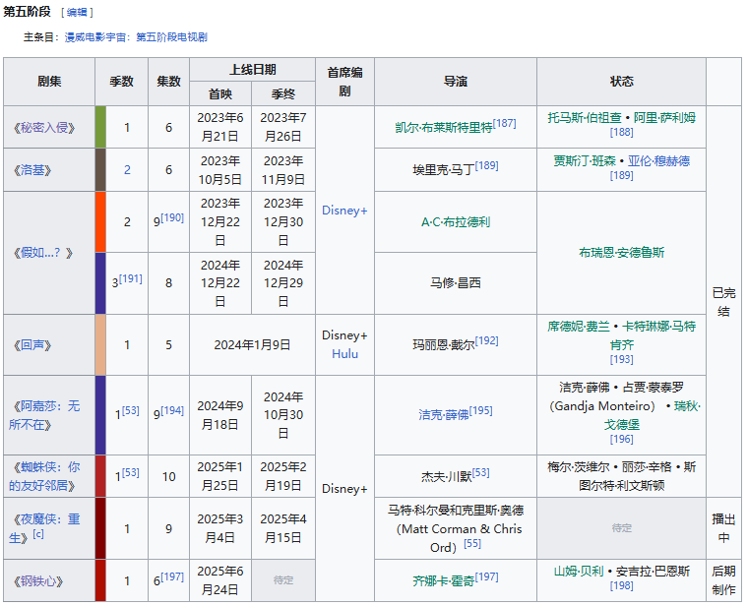Open citation [196] in 阿嘉莎 row
747x606 pixels.
coord(622,439)
